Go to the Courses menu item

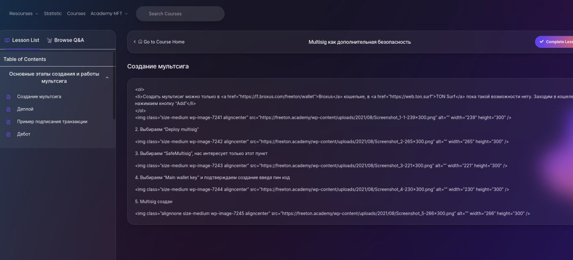(76, 14)
